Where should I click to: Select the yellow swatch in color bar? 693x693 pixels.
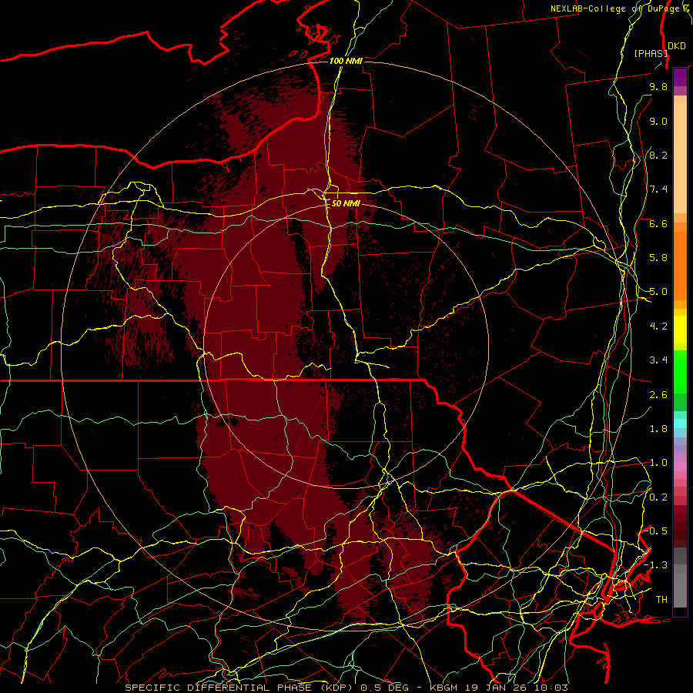point(680,330)
